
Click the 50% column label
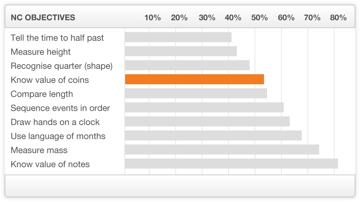pyautogui.click(x=259, y=17)
